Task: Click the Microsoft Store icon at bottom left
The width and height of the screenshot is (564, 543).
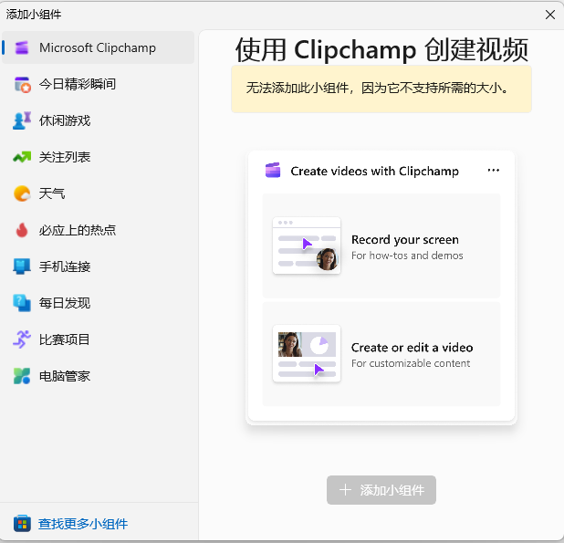Action: point(22,524)
